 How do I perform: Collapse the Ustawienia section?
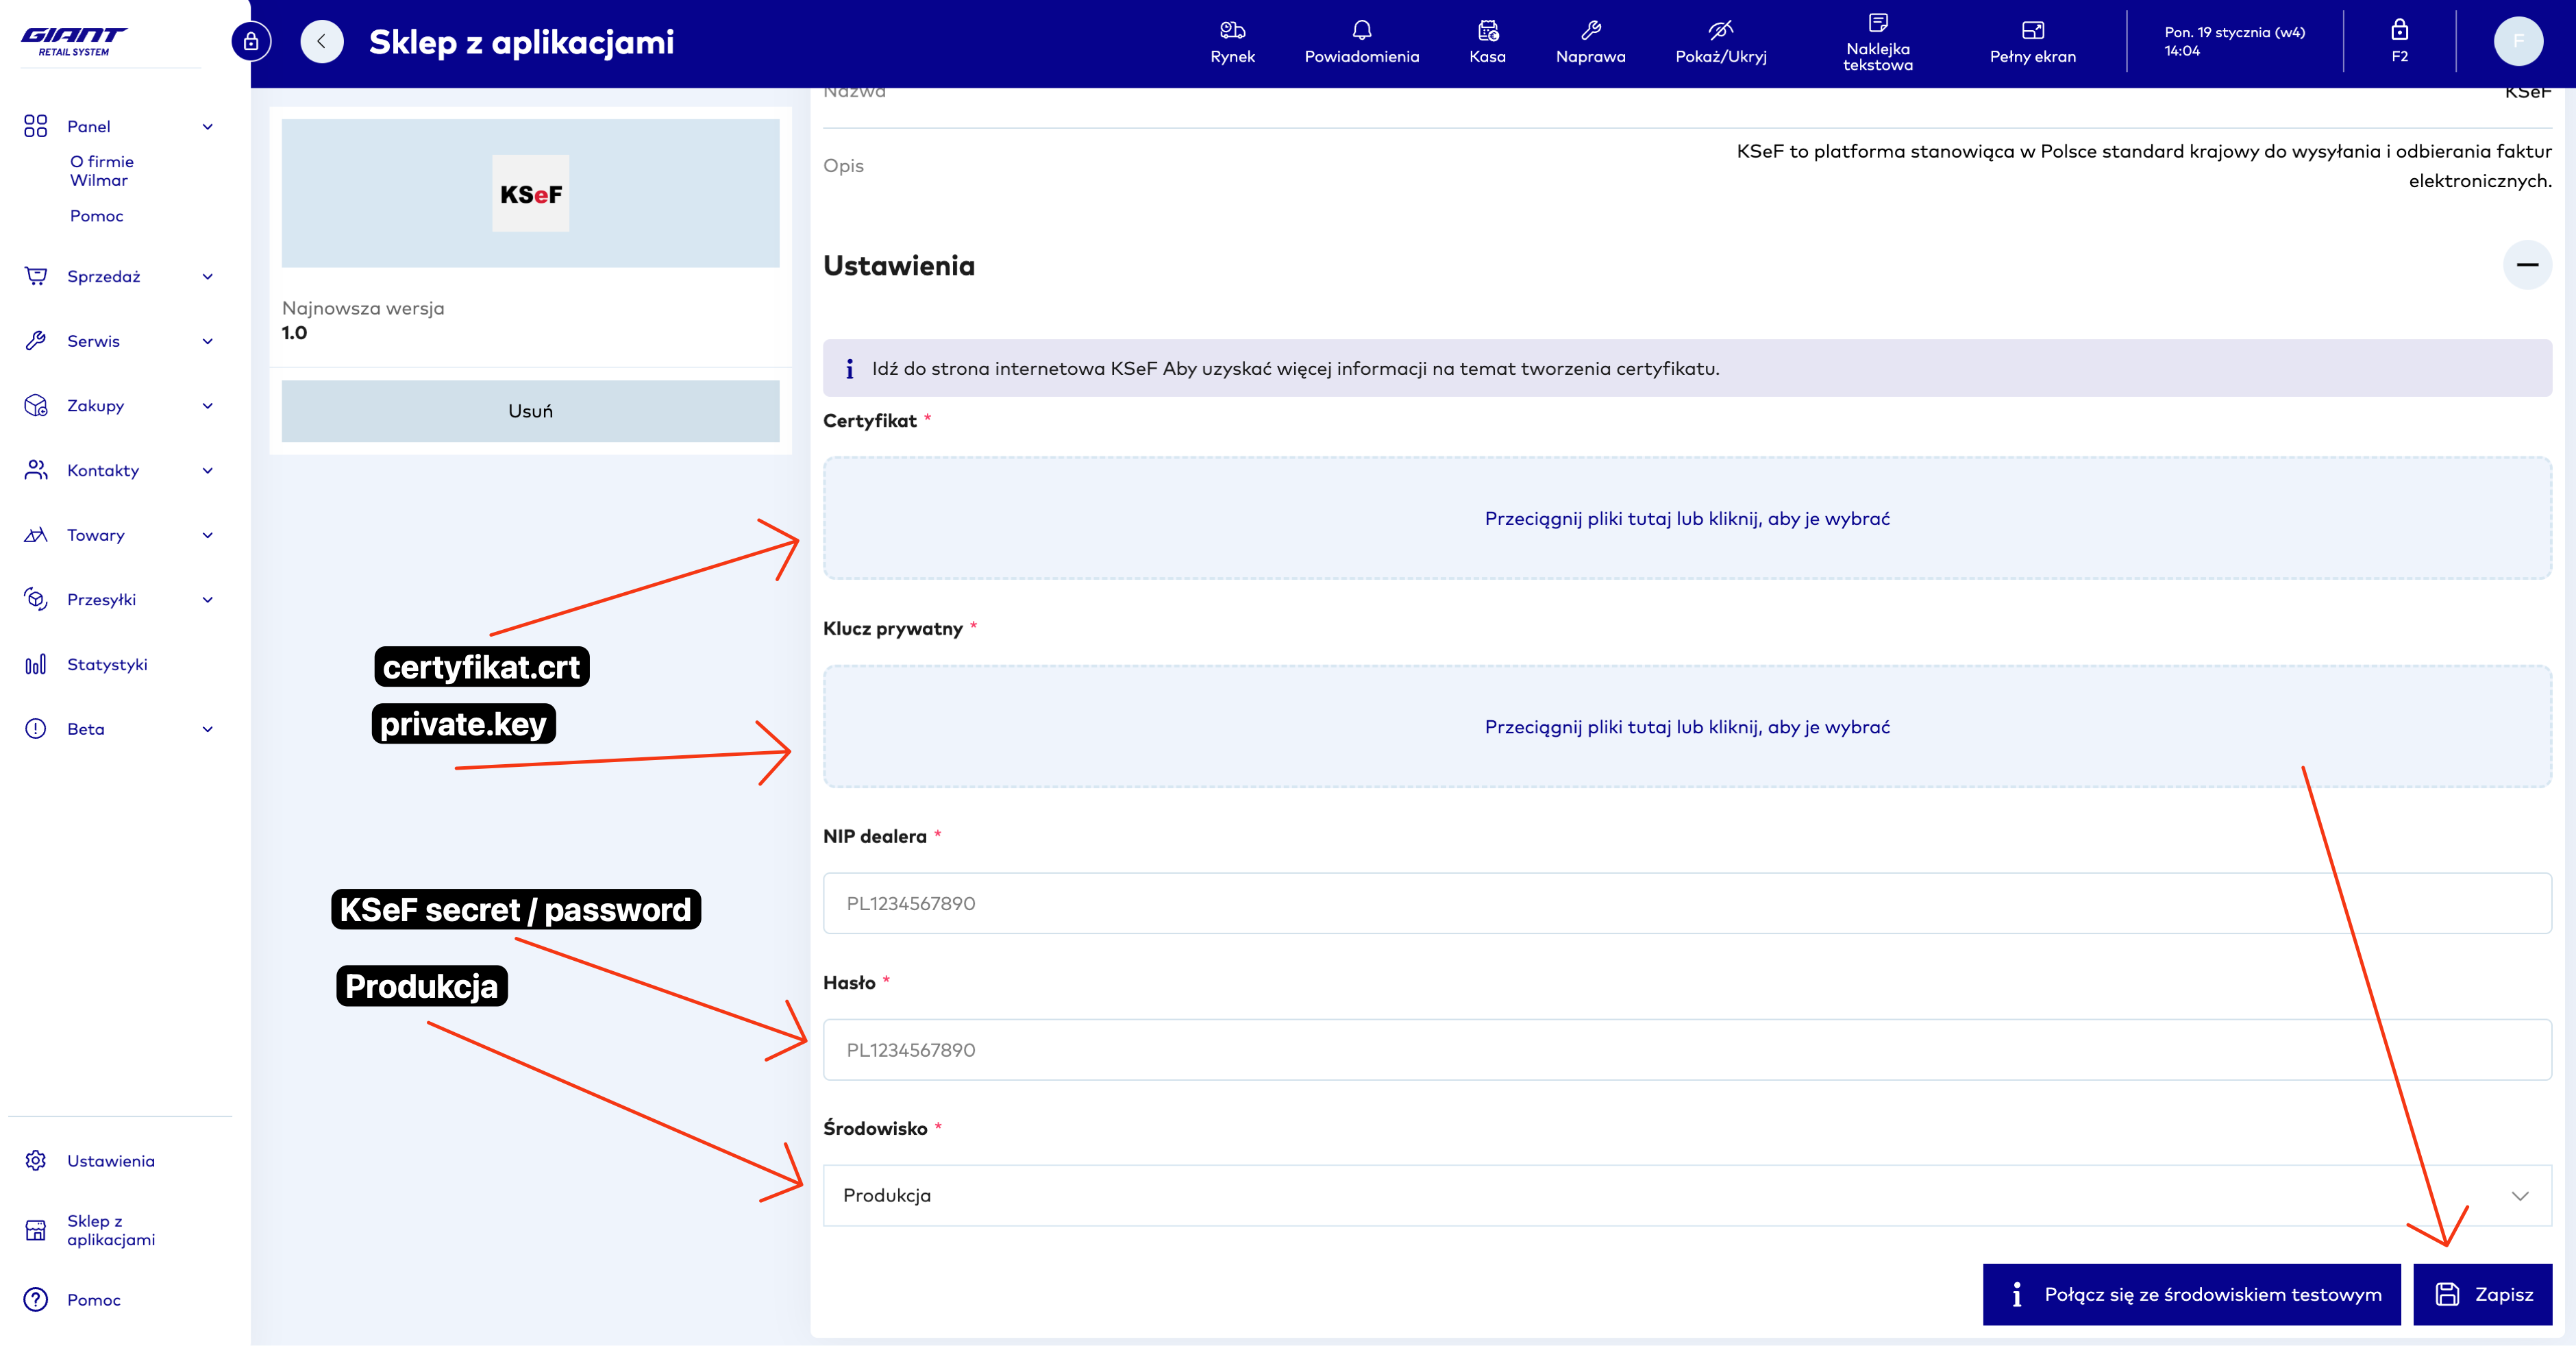click(x=2527, y=265)
